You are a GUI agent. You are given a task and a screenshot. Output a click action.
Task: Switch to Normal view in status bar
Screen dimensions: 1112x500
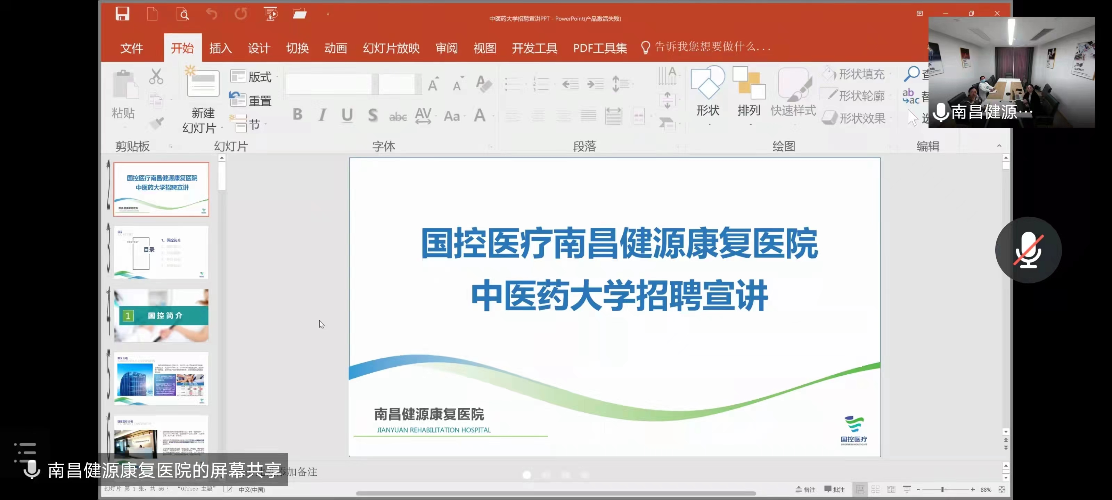860,489
